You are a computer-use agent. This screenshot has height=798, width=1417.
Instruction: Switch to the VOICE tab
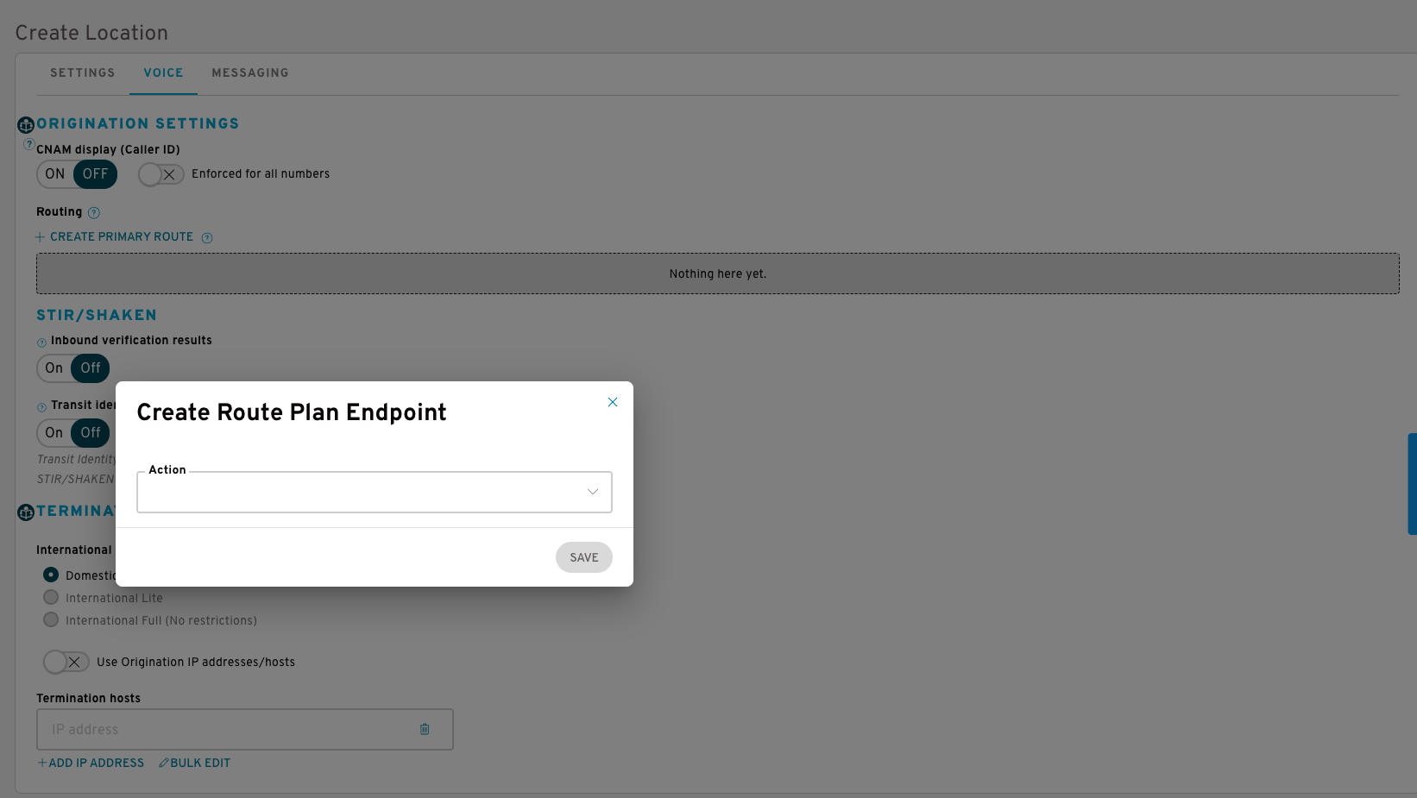click(x=164, y=73)
